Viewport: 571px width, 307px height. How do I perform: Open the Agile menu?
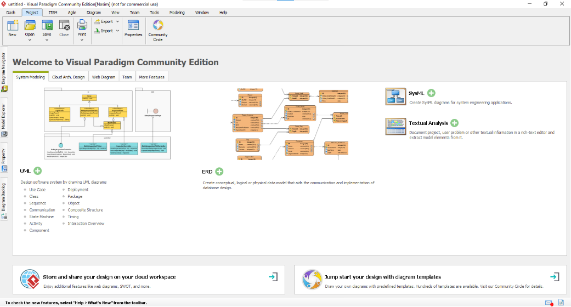click(x=72, y=13)
